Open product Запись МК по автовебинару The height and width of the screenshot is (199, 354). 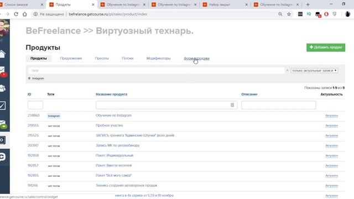[x=118, y=145]
